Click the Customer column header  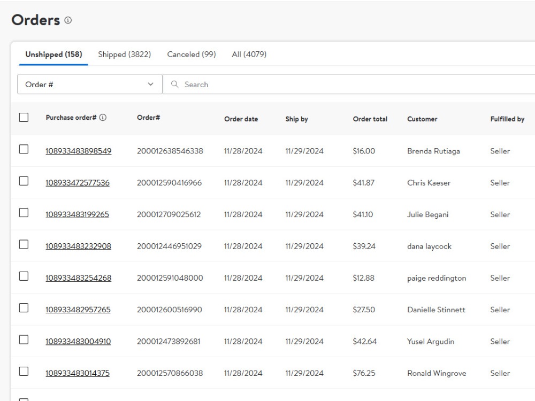coord(422,119)
